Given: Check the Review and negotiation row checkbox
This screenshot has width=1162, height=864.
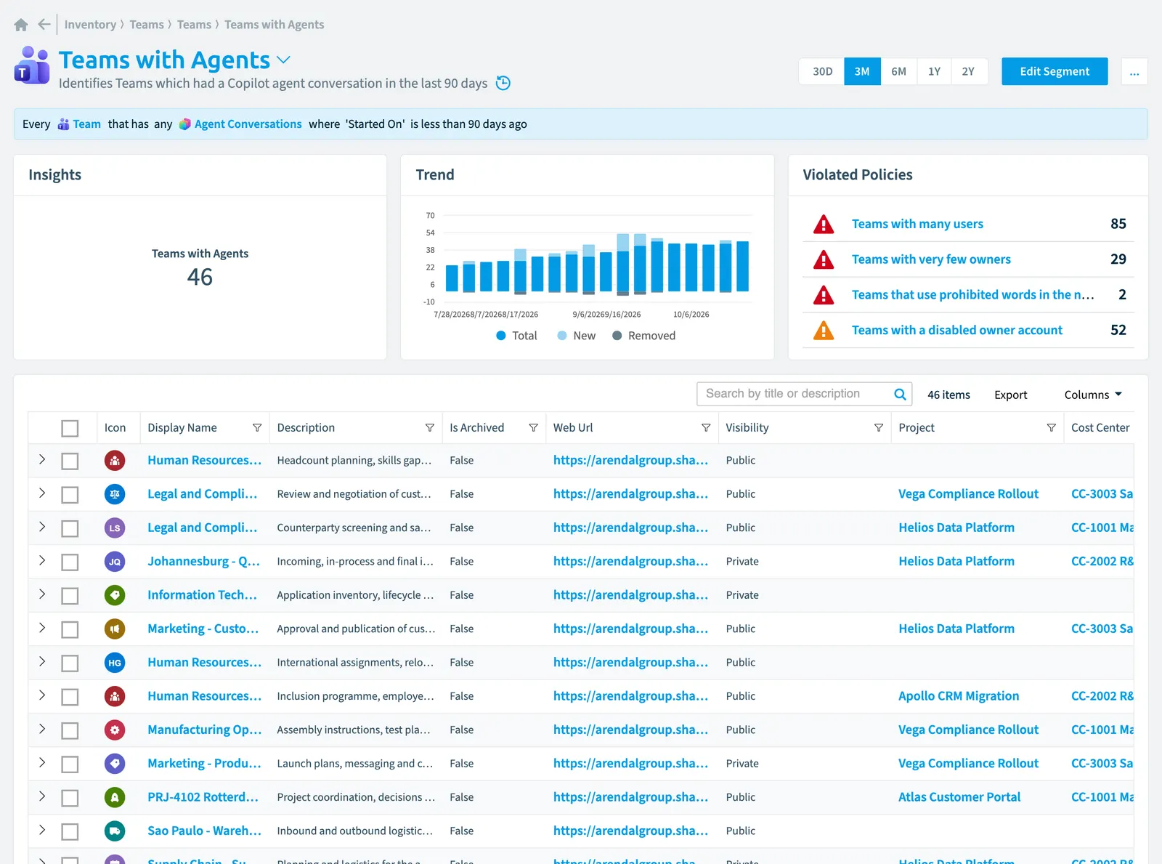Looking at the screenshot, I should 70,495.
